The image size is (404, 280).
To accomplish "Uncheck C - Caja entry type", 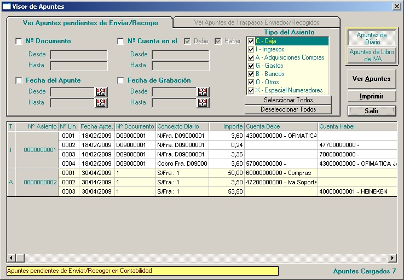I will click(251, 41).
